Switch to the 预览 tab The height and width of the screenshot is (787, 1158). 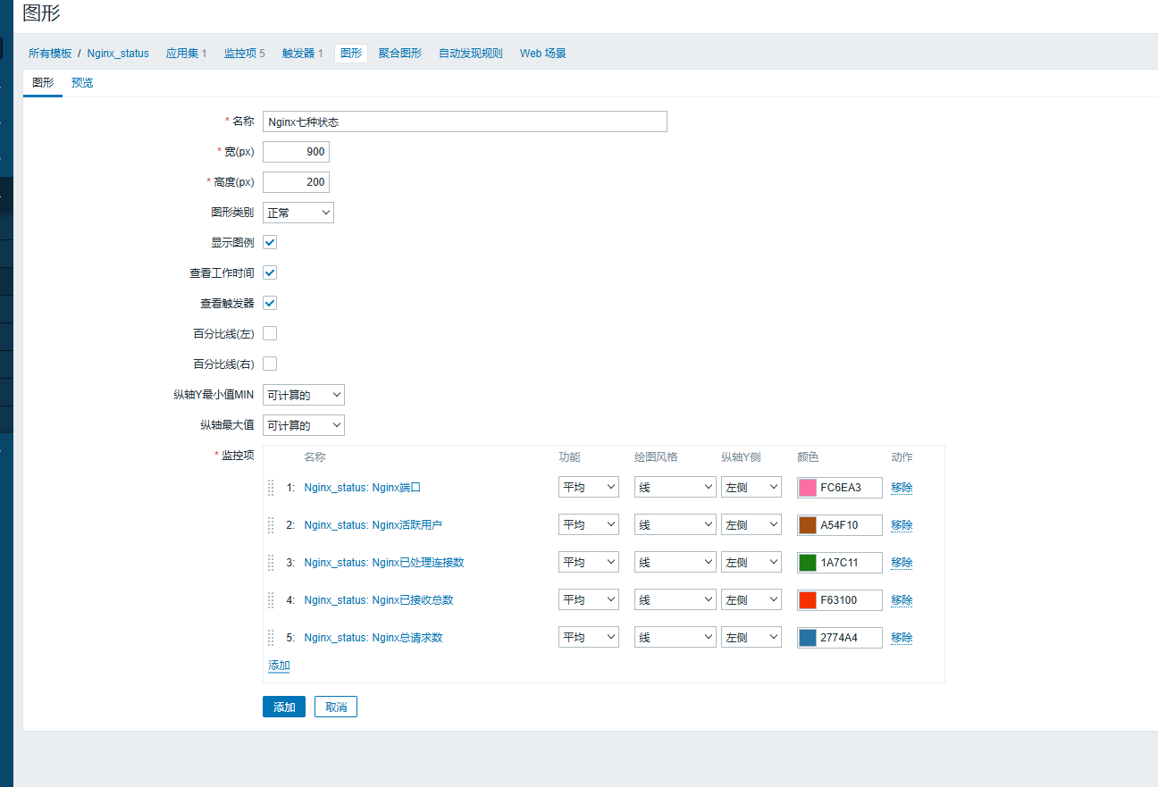coord(82,83)
